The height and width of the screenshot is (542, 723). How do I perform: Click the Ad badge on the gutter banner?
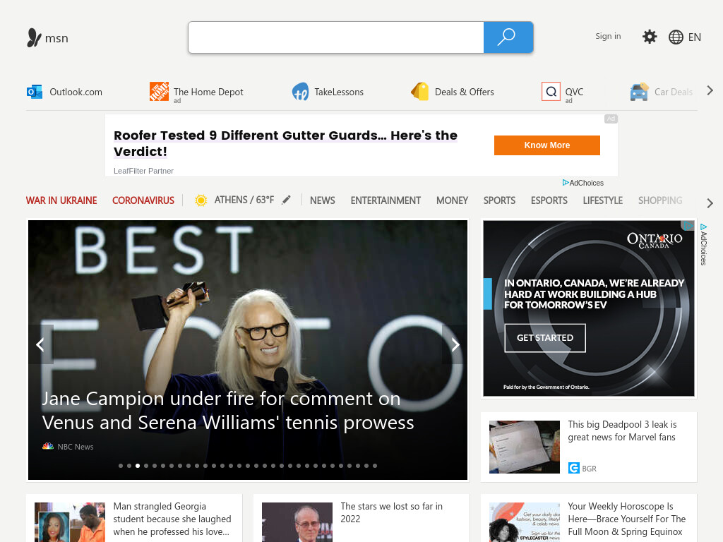point(611,119)
